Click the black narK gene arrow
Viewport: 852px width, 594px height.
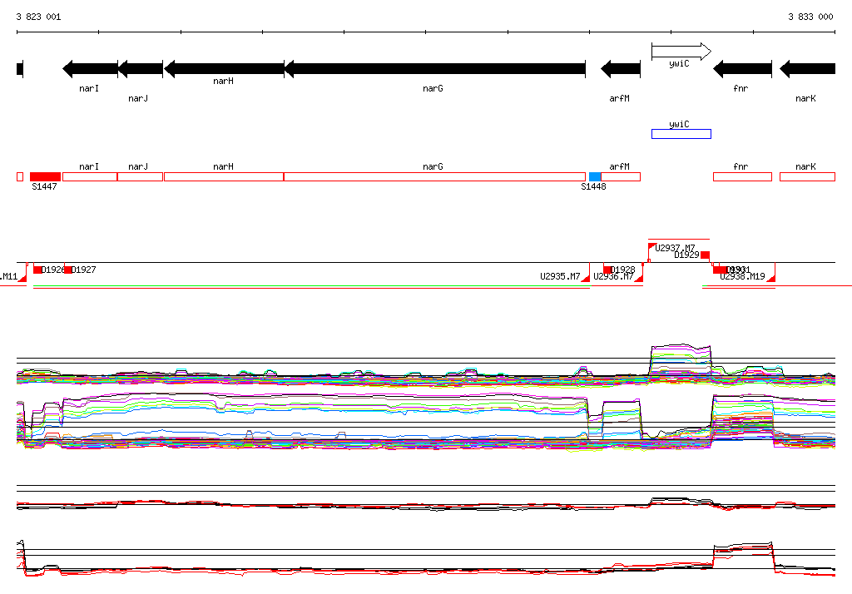click(x=807, y=69)
